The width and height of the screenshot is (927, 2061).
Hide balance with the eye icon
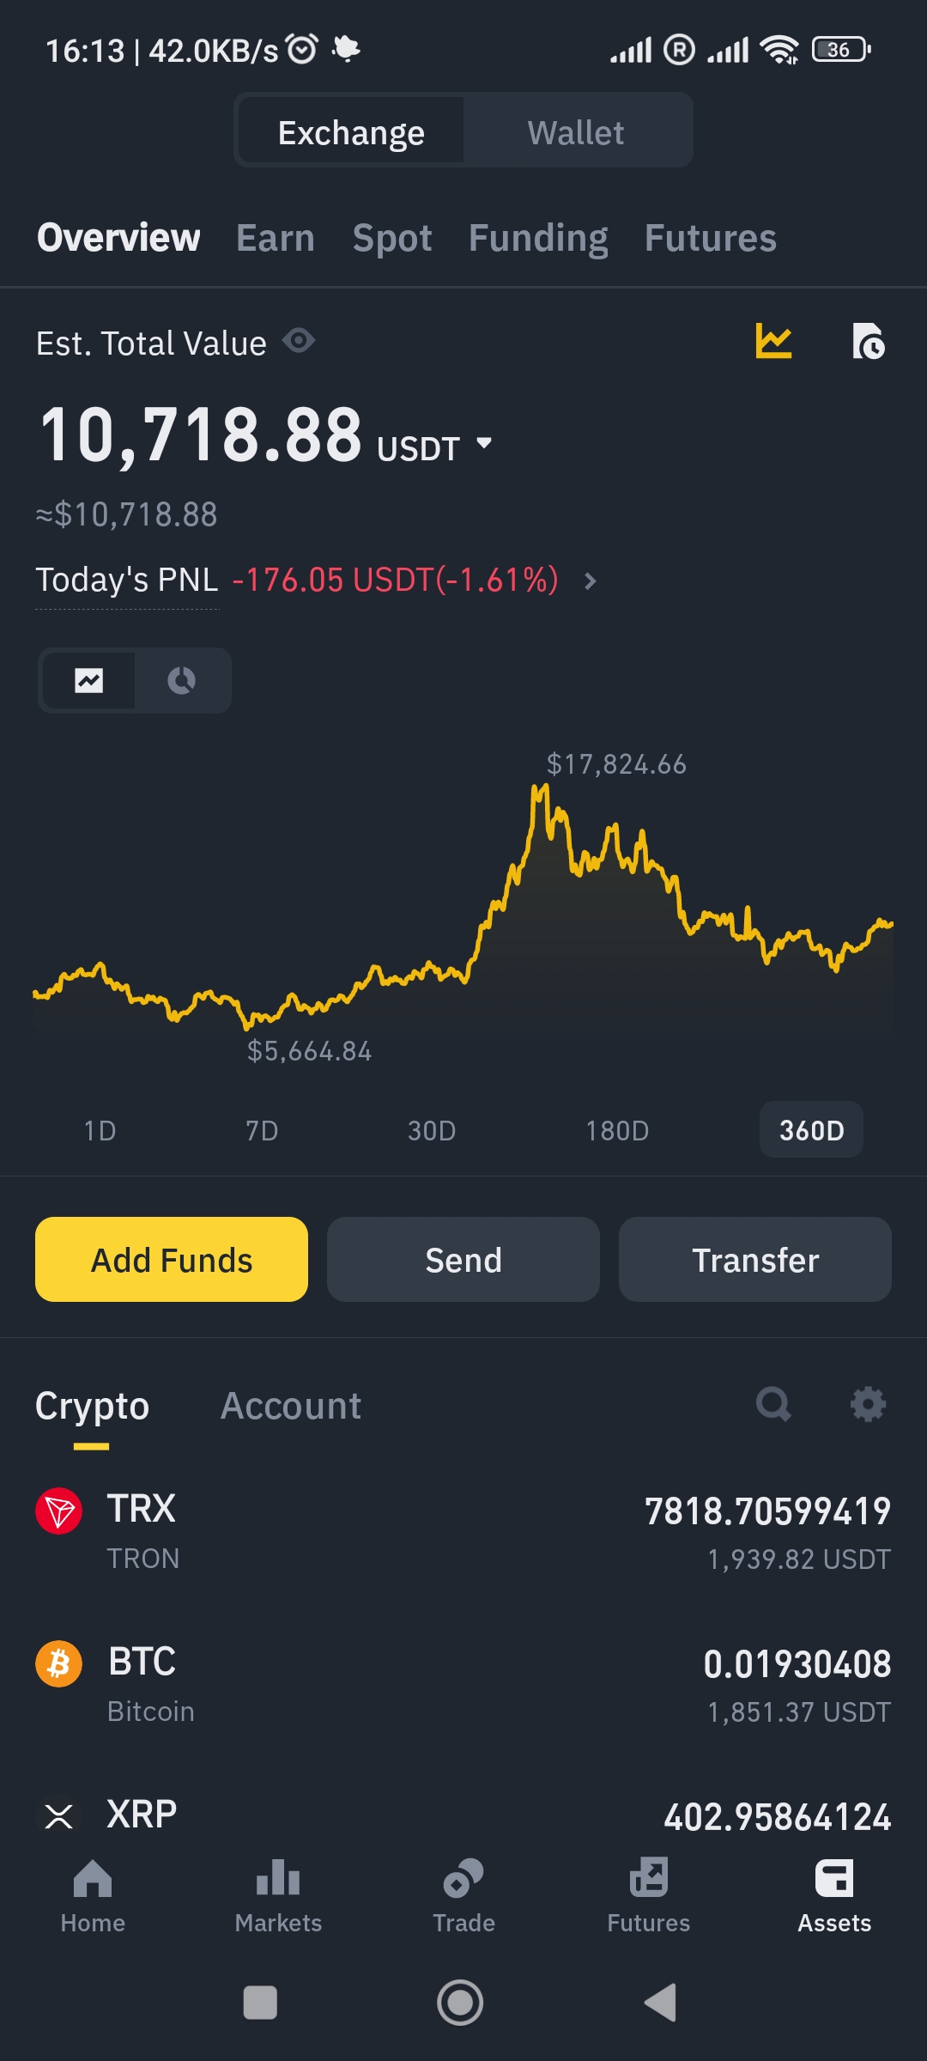[x=299, y=341]
